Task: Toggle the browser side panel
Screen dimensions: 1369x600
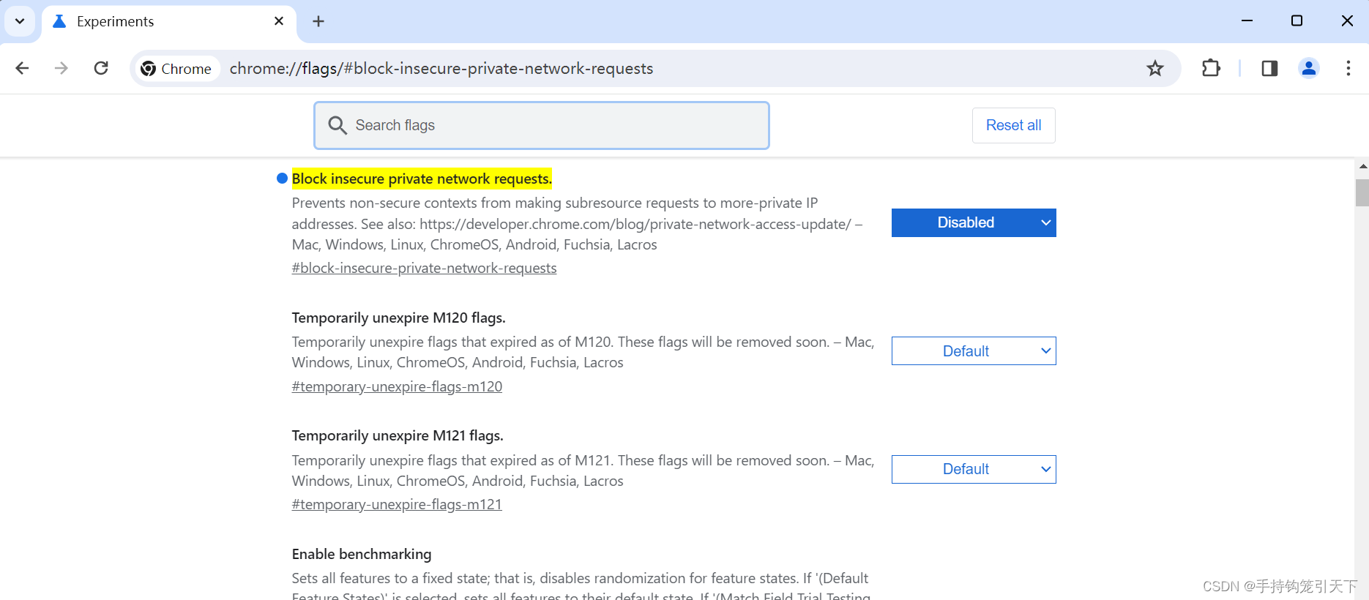Action: click(1269, 68)
